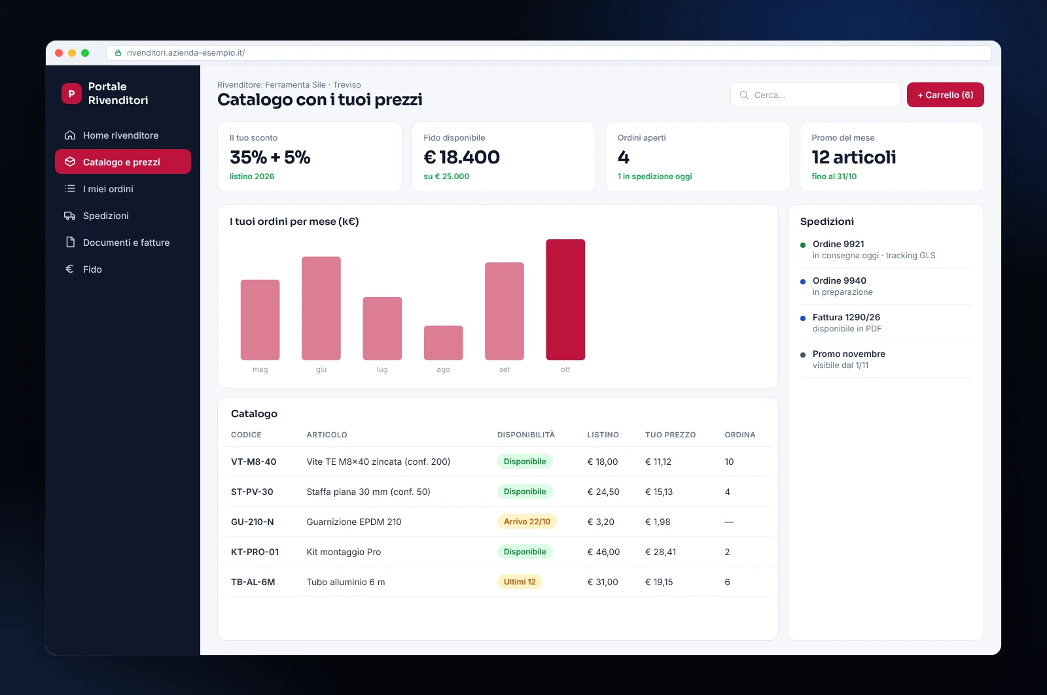Viewport: 1047px width, 695px height.
Task: Click the green macOS maximize window dot
Action: 85,53
